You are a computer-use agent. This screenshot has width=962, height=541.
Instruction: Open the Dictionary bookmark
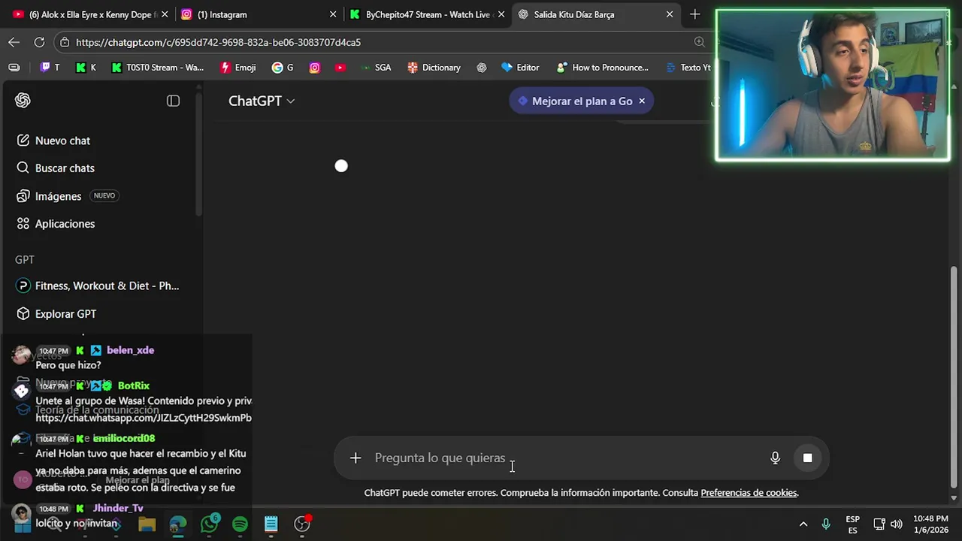434,68
